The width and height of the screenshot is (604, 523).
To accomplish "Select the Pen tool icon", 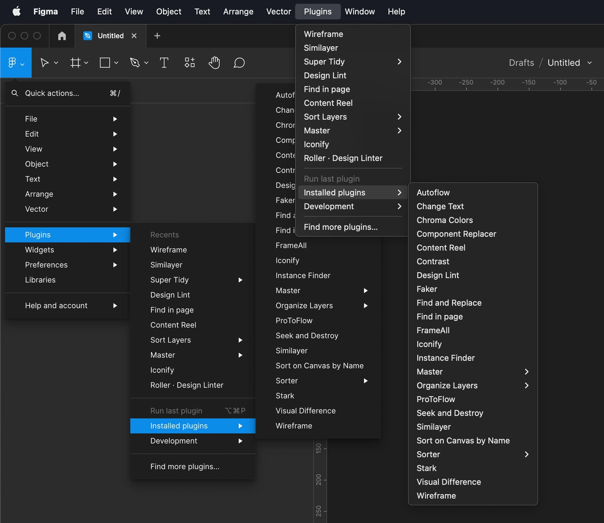I will pos(135,63).
